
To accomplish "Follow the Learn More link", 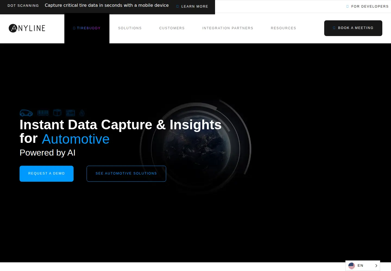I will click(x=192, y=6).
